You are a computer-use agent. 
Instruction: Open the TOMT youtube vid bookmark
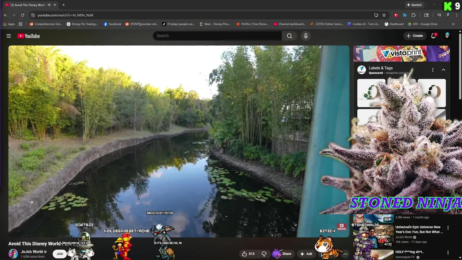coord(141,24)
